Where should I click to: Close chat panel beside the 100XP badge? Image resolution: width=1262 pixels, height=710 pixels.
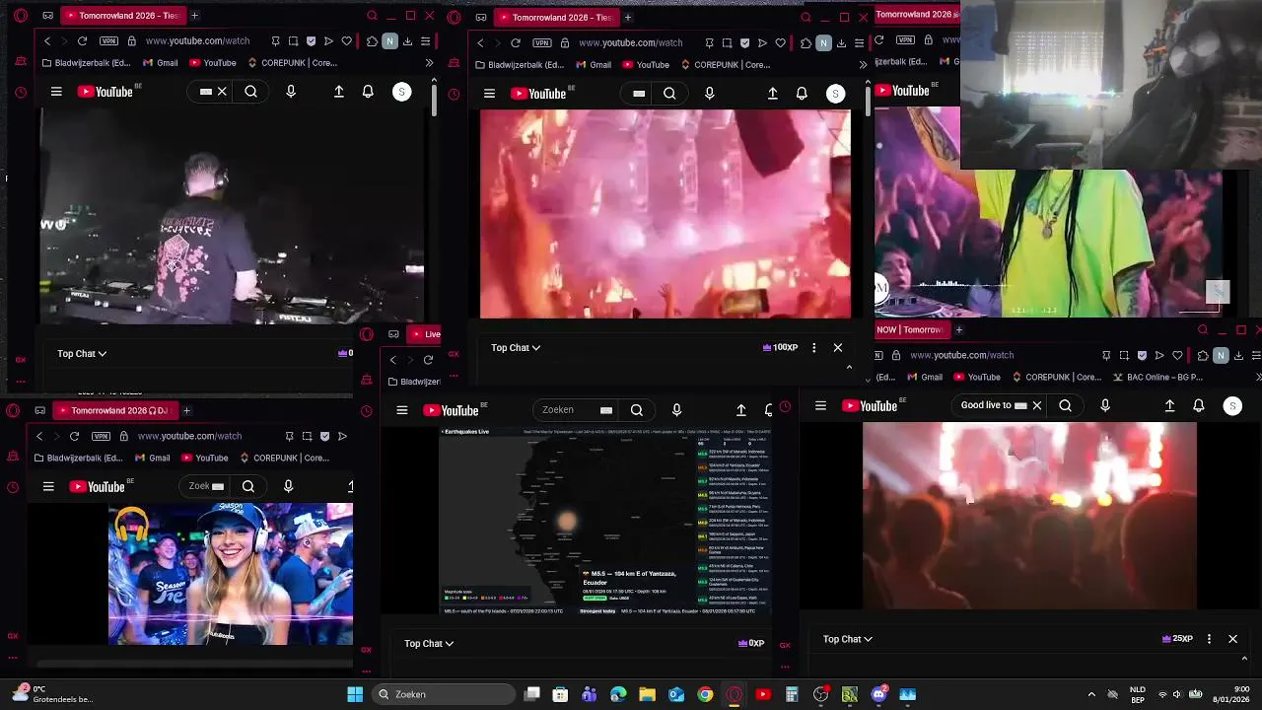pos(838,347)
